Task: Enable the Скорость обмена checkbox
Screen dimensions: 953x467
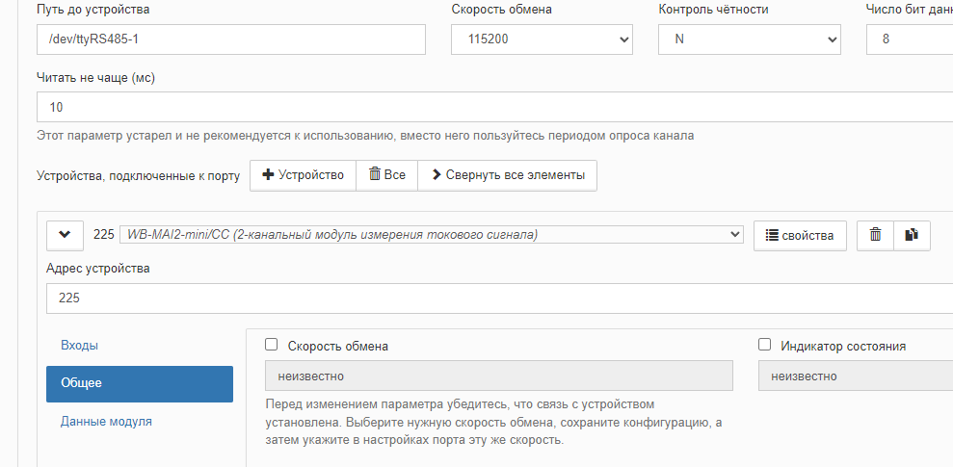Action: click(272, 345)
